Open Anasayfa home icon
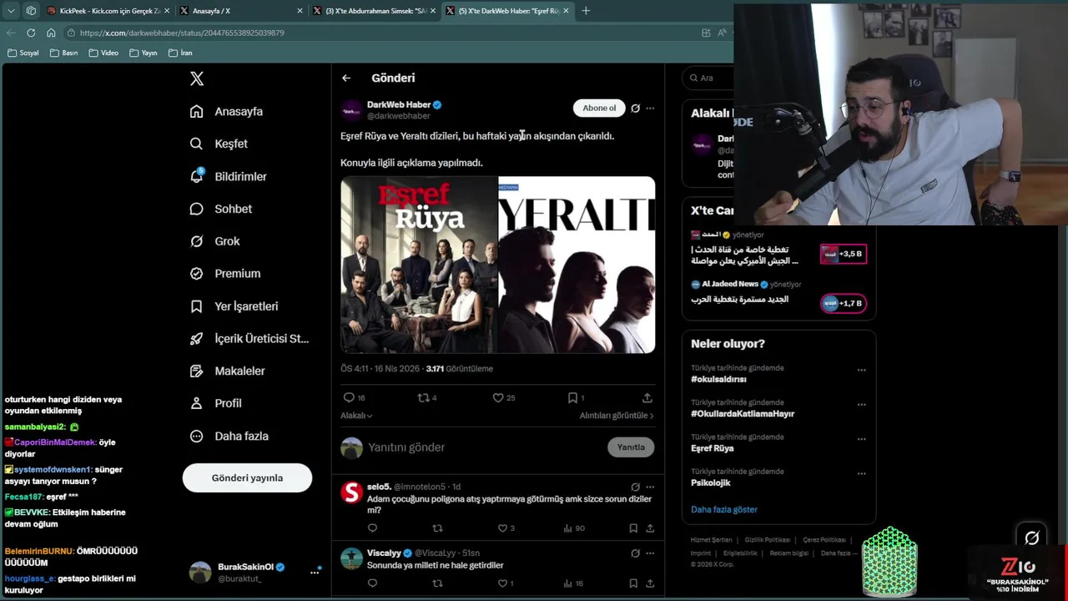 click(196, 111)
